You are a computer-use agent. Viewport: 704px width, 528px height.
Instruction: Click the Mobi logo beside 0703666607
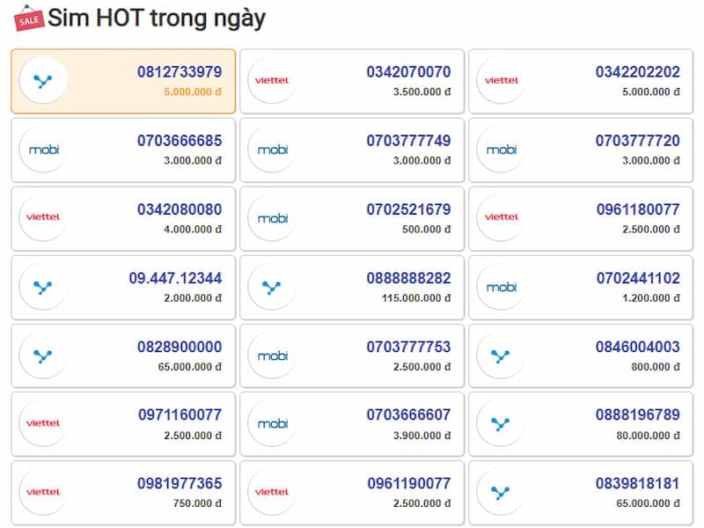tap(272, 424)
